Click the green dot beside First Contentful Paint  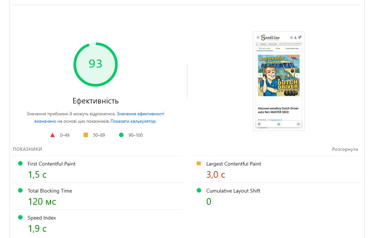20,163
